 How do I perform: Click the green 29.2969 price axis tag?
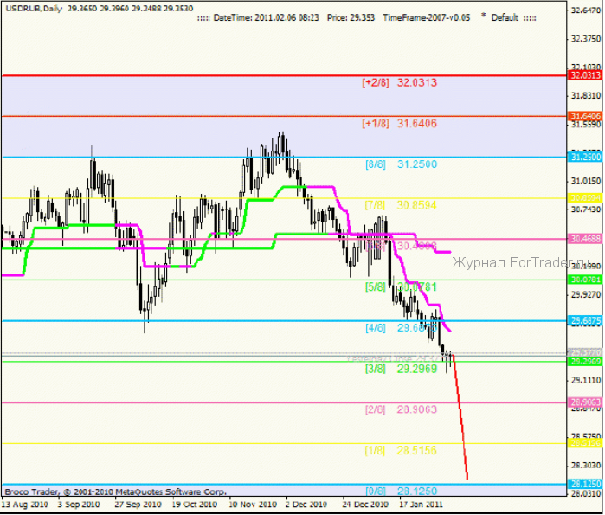(585, 362)
